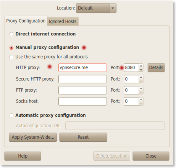Viewport: 176px width, 168px height.
Task: Focus the Socks host text field
Action: click(x=82, y=101)
